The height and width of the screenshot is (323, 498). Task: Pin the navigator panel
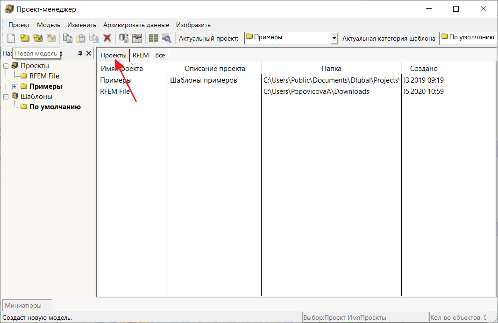click(80, 54)
